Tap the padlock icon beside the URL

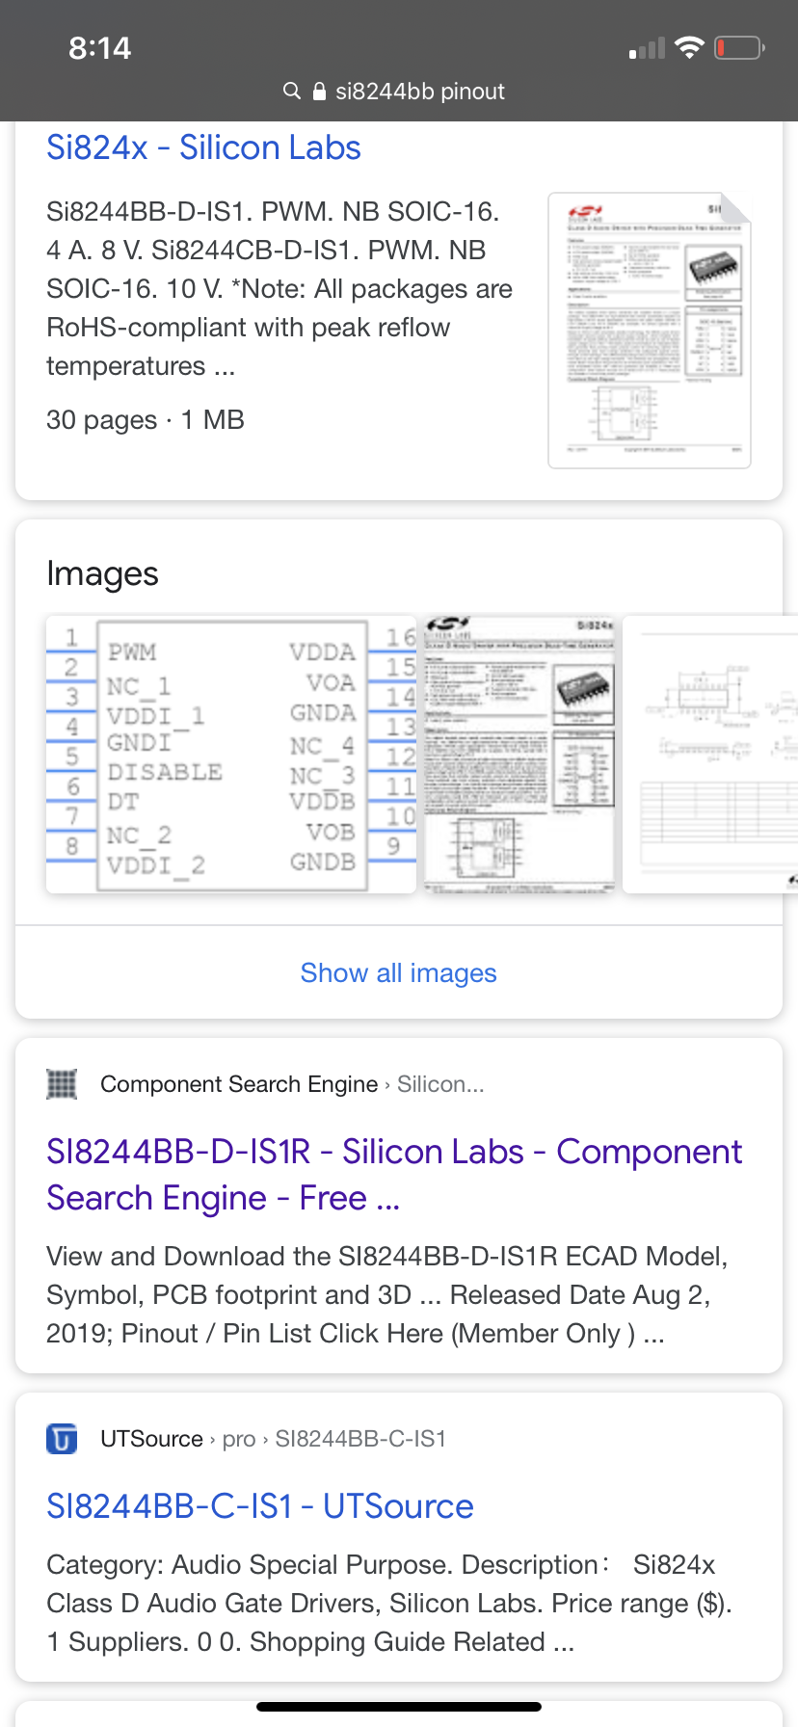(320, 91)
